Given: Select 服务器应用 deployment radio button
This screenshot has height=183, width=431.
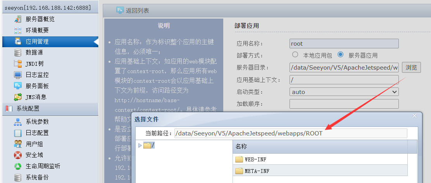Looking at the screenshot, I should tap(341, 54).
